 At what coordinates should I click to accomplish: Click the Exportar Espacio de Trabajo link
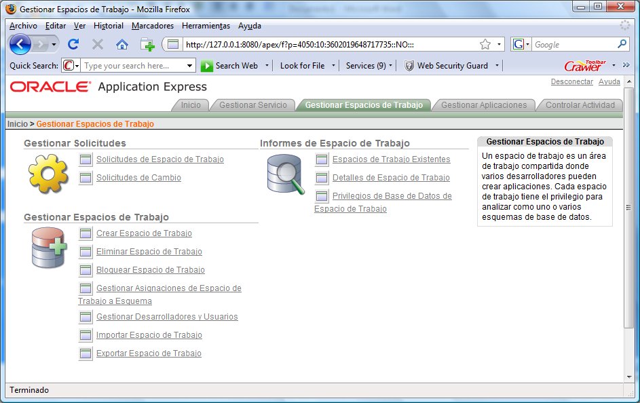(x=149, y=353)
